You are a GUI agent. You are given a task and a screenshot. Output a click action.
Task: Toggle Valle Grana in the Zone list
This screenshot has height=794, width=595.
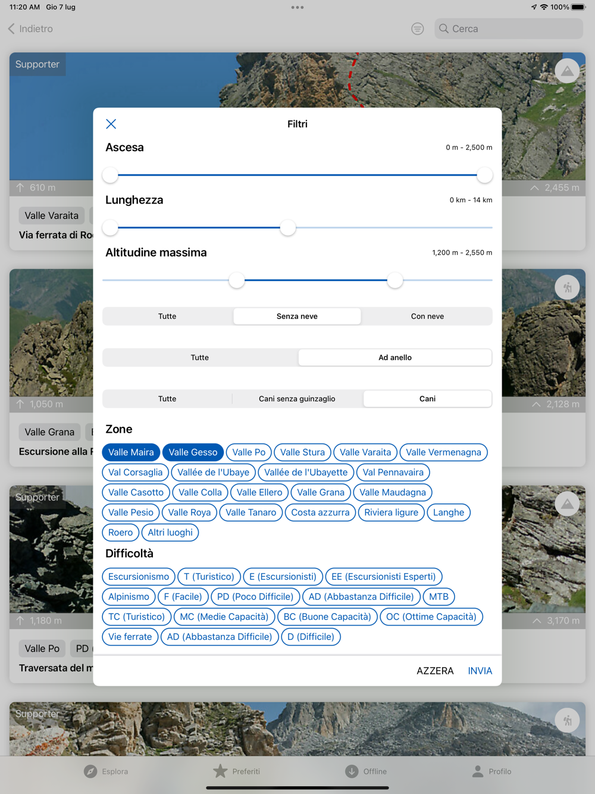pyautogui.click(x=321, y=492)
